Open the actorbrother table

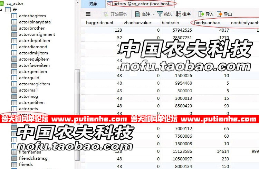pyautogui.click(x=32, y=28)
